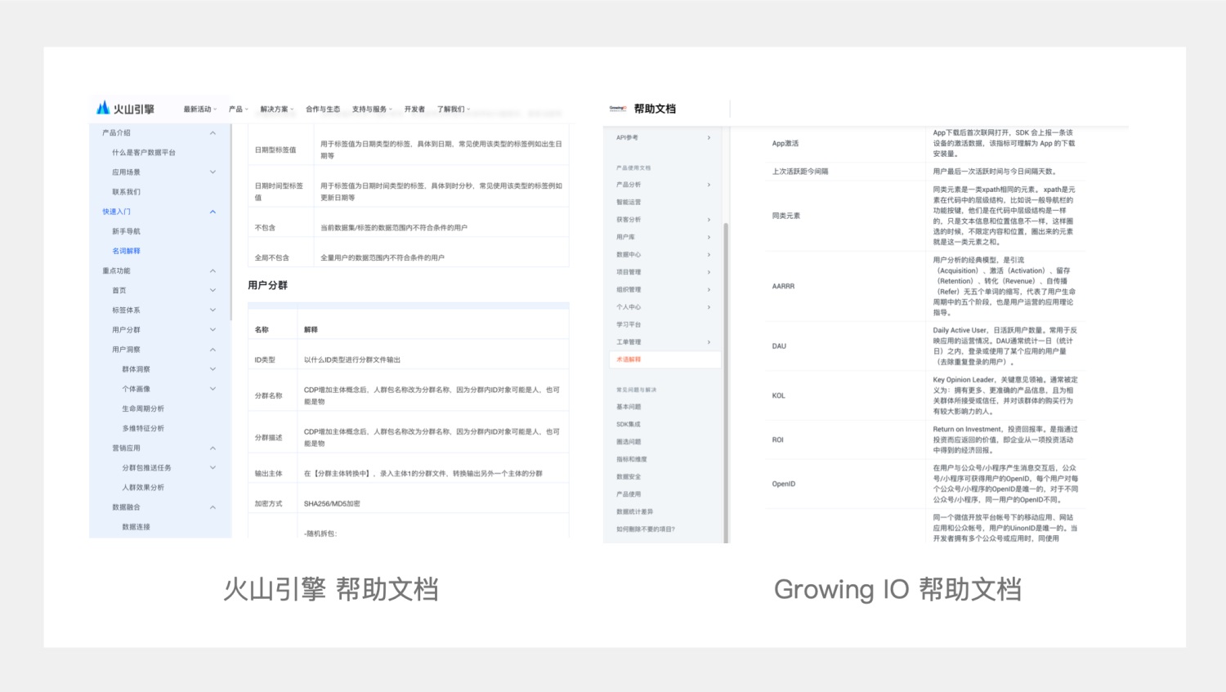Expand API参考 in GrowingIO sidebar

[709, 137]
